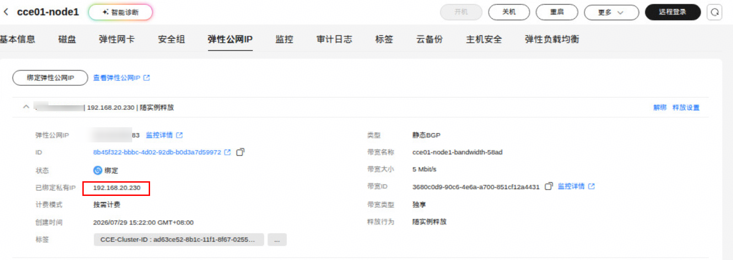Screen dimensions: 733x260
Task: Click the 5 Mbit/s bandwidth size value
Action: coord(424,169)
